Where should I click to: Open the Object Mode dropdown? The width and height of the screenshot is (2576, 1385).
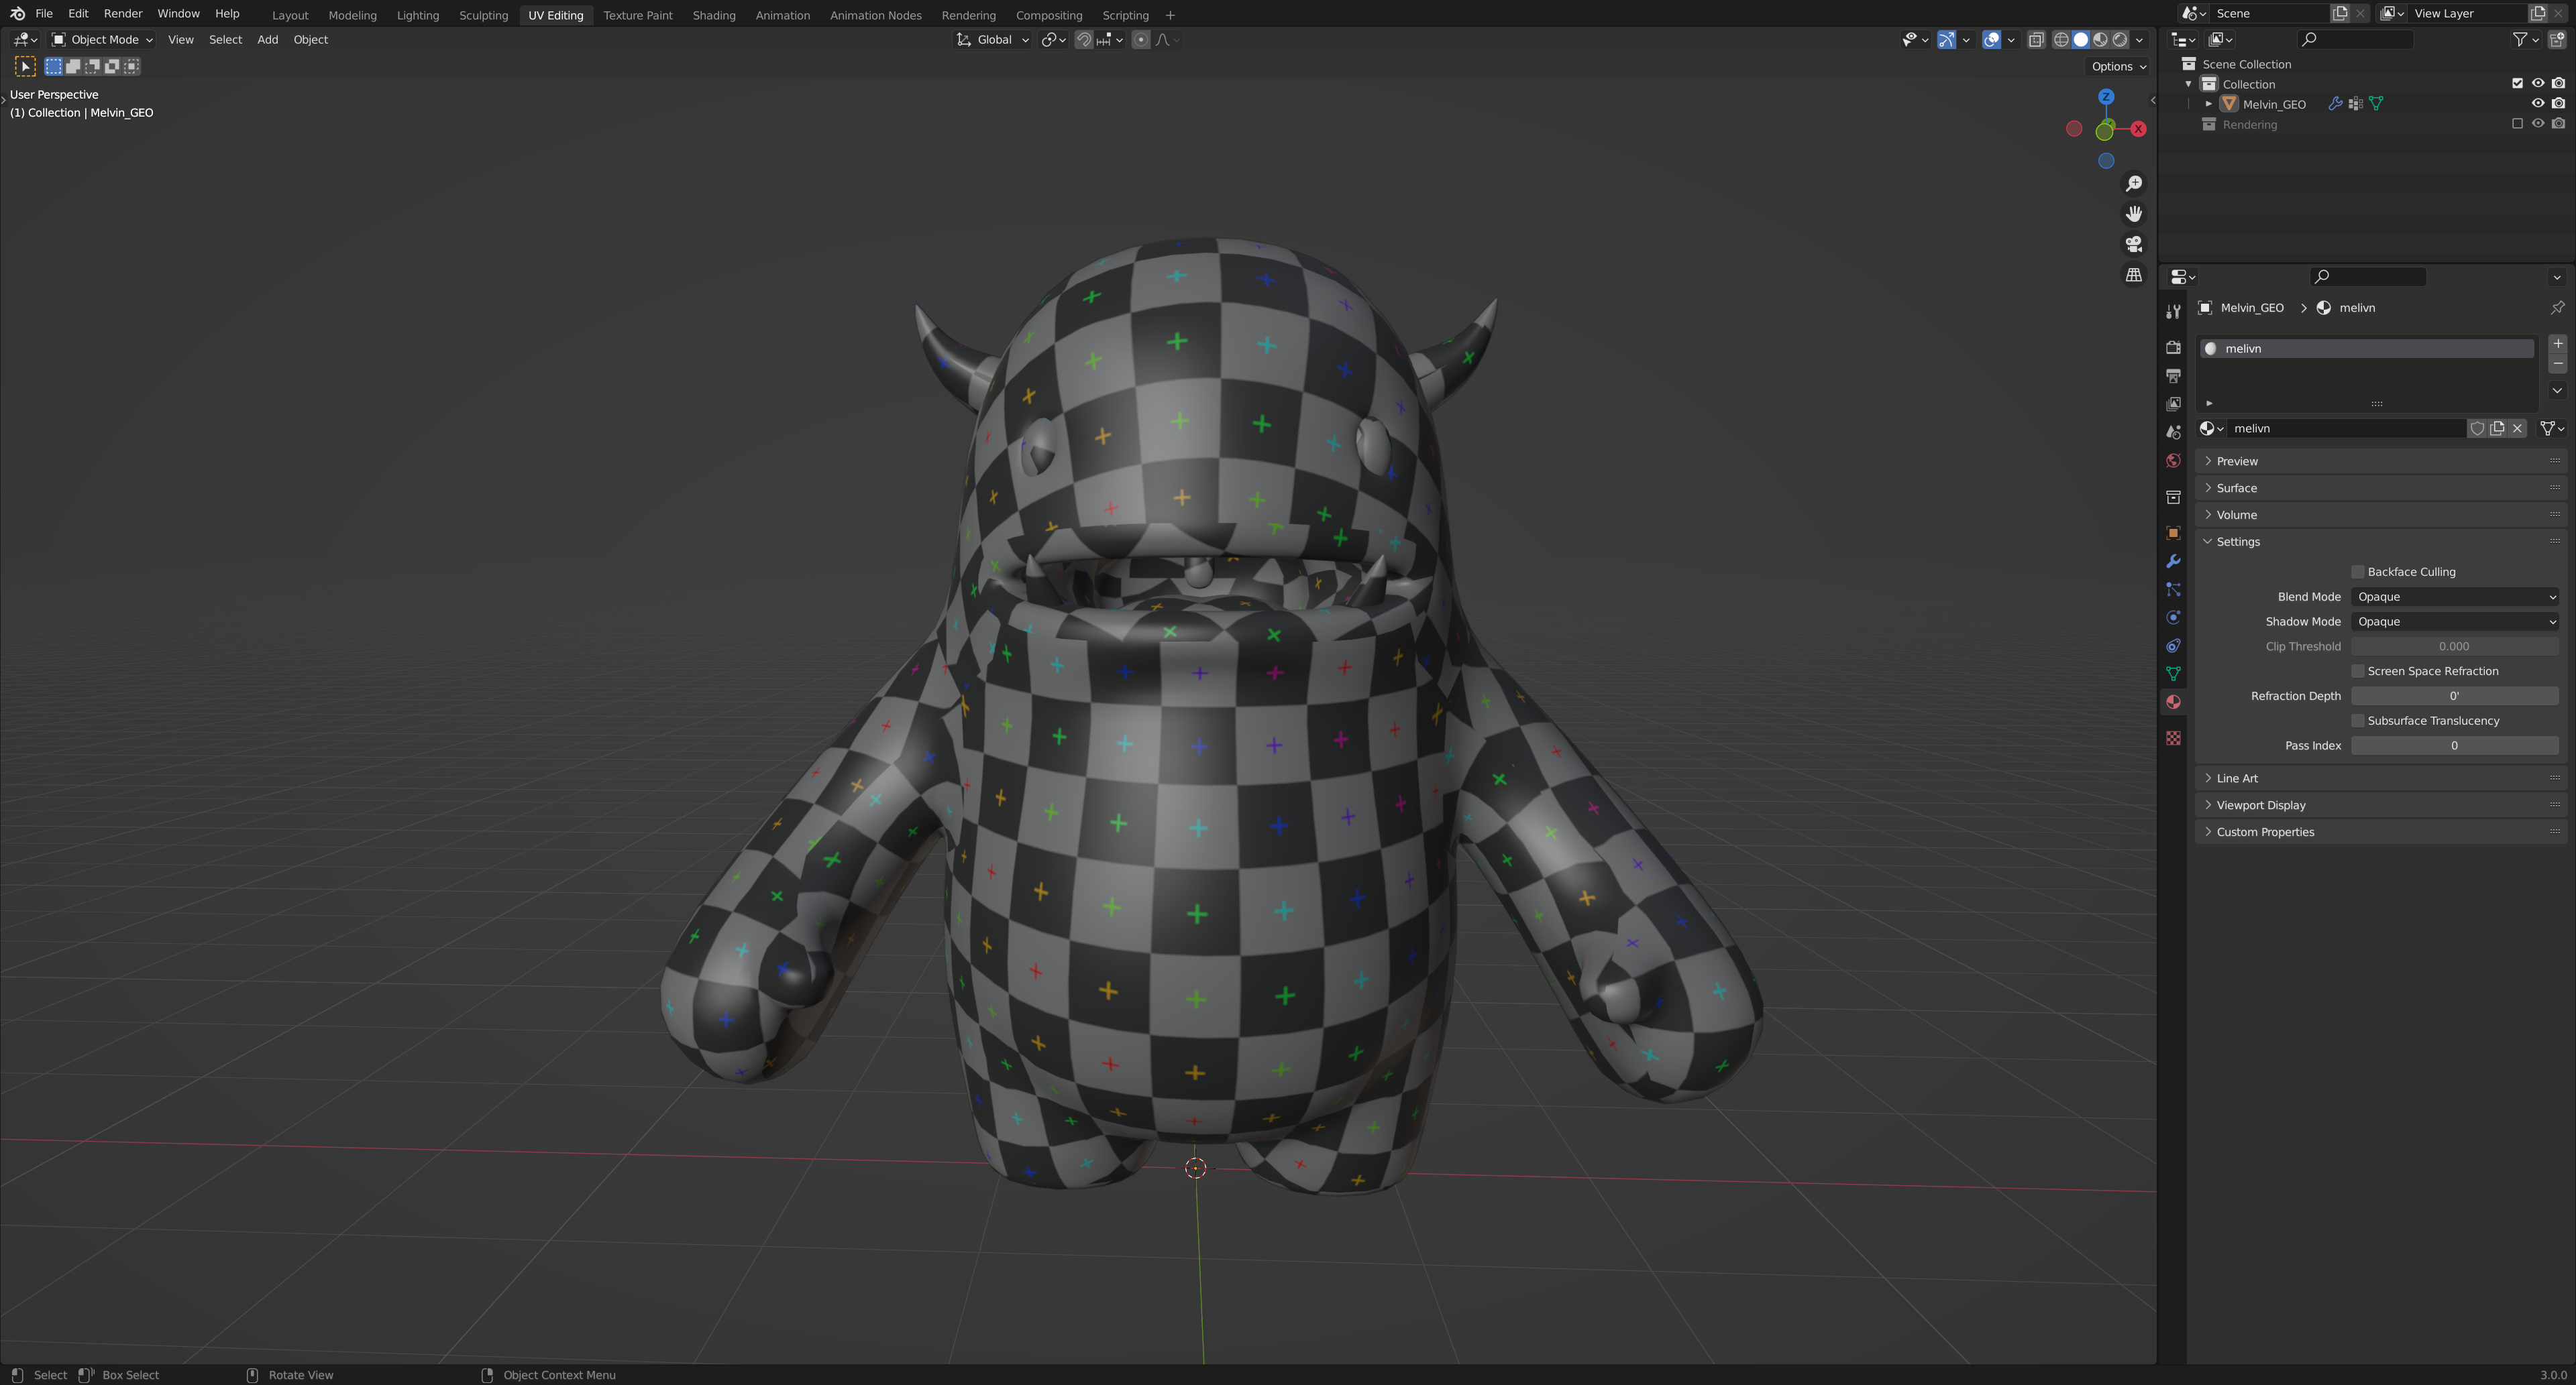pyautogui.click(x=103, y=40)
